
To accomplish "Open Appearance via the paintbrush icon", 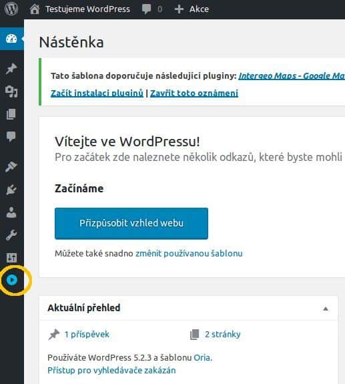I will (11, 167).
